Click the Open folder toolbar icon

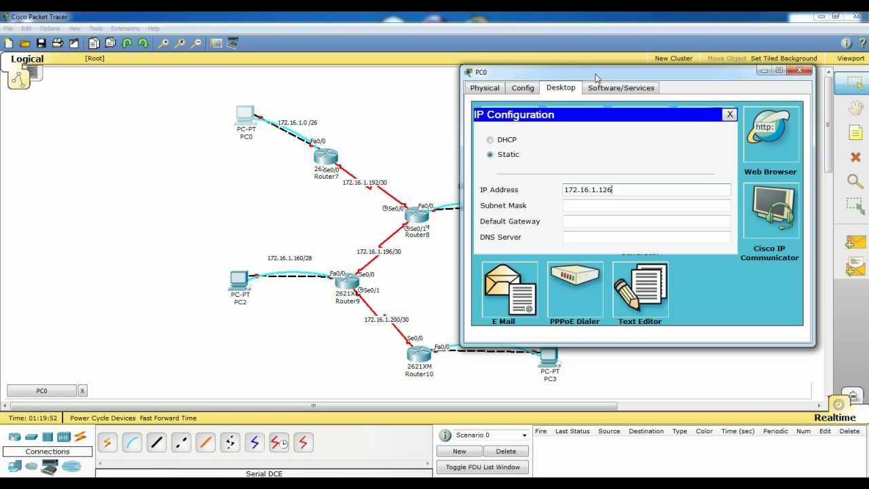click(x=25, y=43)
